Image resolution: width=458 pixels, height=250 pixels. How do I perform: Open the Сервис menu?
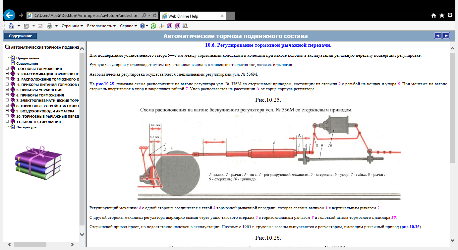[128, 26]
